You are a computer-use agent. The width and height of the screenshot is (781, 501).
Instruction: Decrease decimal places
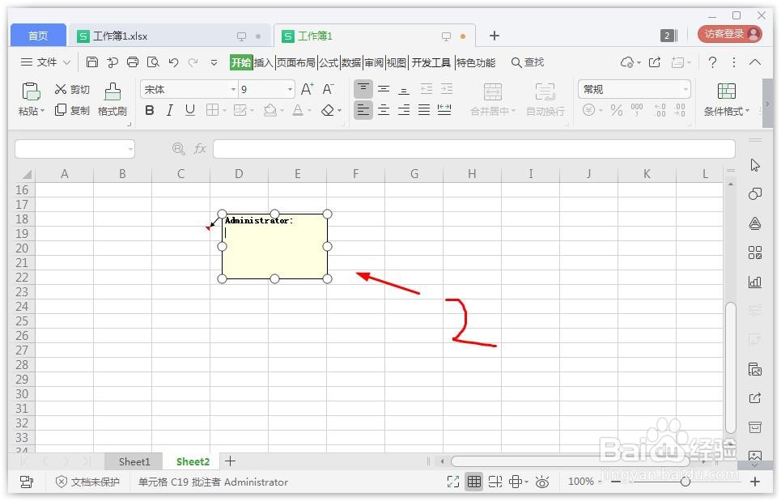[x=680, y=110]
